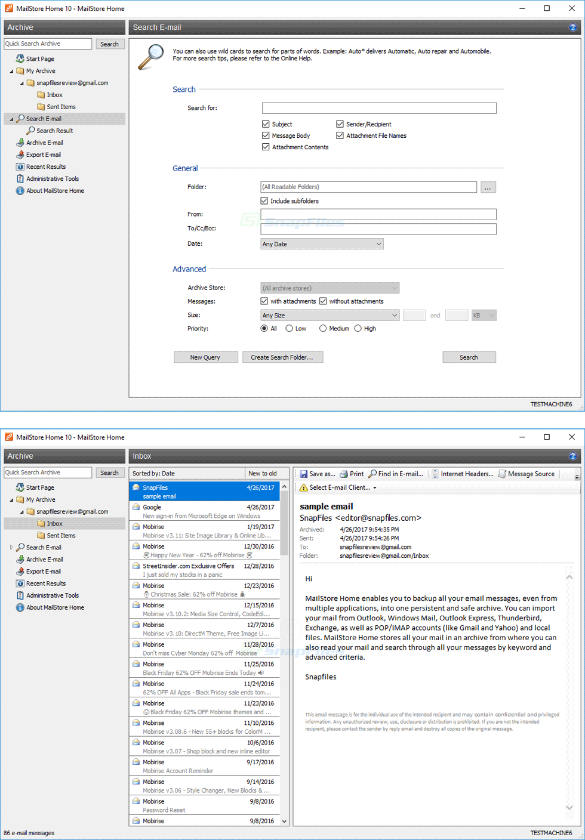
Task: Click the Search for text field
Action: (379, 108)
